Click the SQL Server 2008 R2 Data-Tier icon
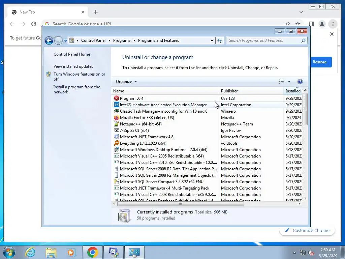This screenshot has width=345, height=259. tap(116, 169)
